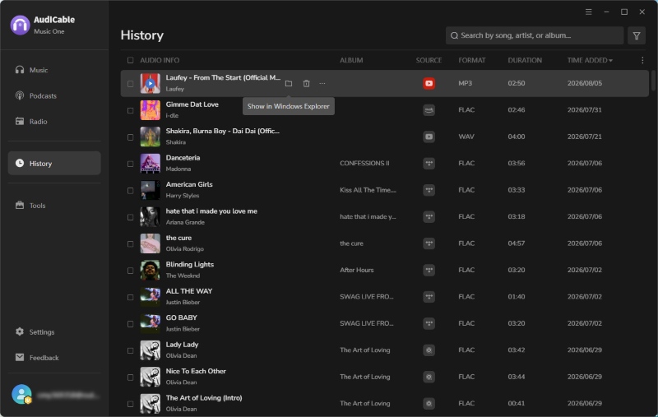658x417 pixels.
Task: Open the hamburger menu in title bar
Action: click(589, 12)
